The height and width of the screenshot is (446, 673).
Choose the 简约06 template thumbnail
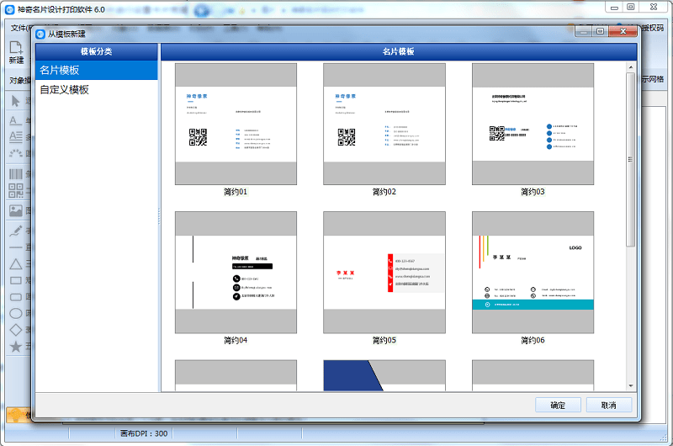(533, 272)
